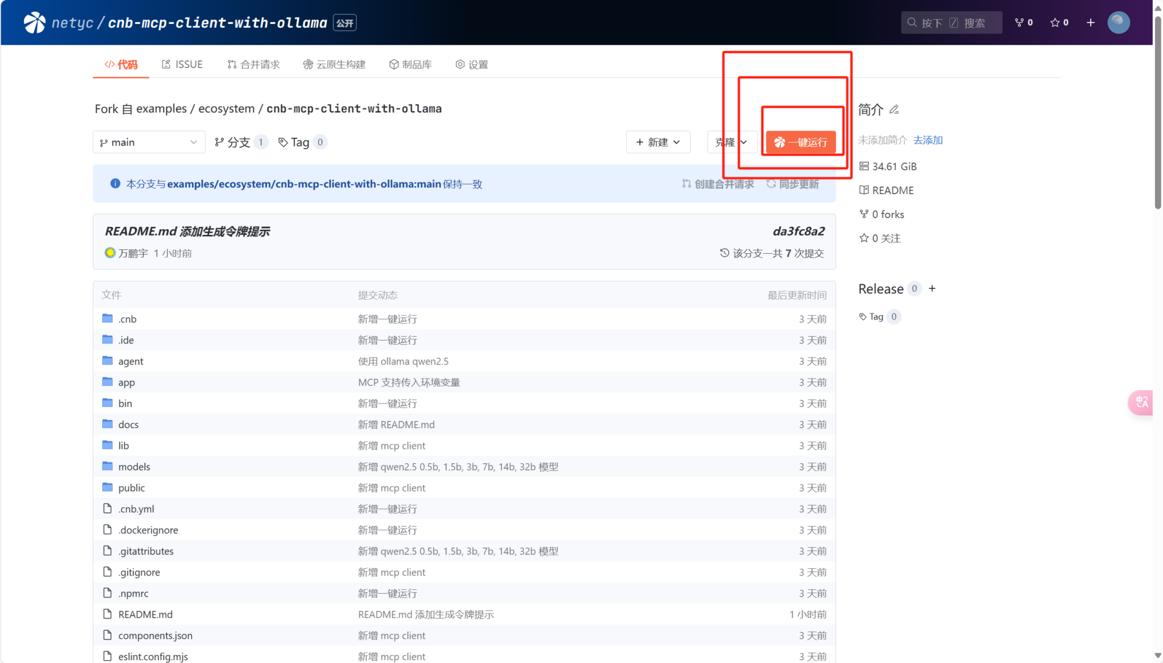Click the plus icon in top header
Image resolution: width=1163 pixels, height=663 pixels.
pos(1090,23)
